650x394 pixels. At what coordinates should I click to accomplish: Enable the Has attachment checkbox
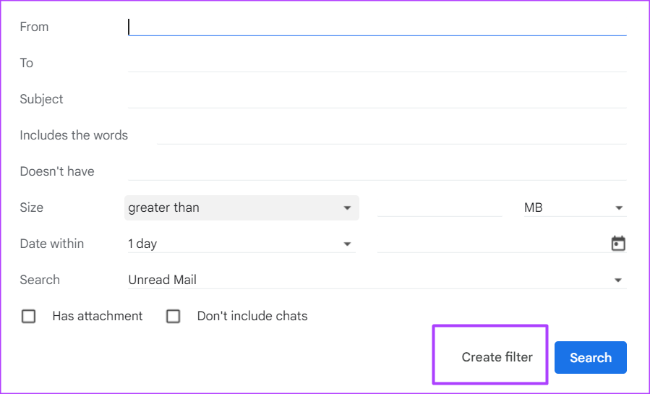[x=29, y=316]
